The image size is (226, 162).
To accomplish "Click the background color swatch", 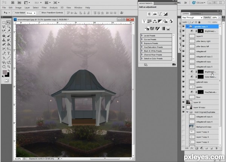I will coord(8,75).
